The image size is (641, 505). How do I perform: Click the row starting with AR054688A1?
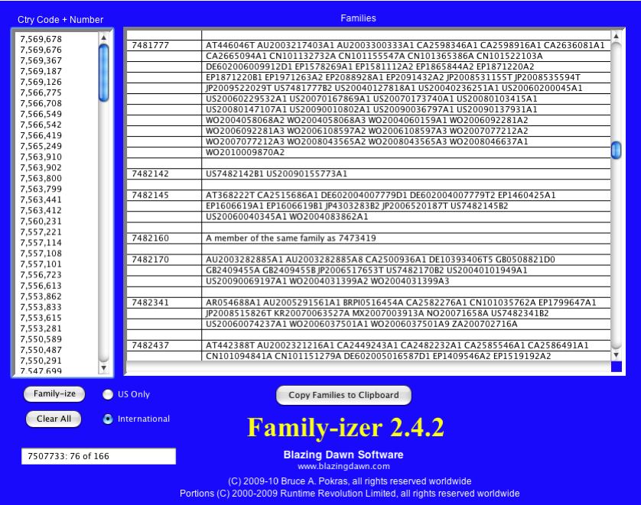coord(406,303)
